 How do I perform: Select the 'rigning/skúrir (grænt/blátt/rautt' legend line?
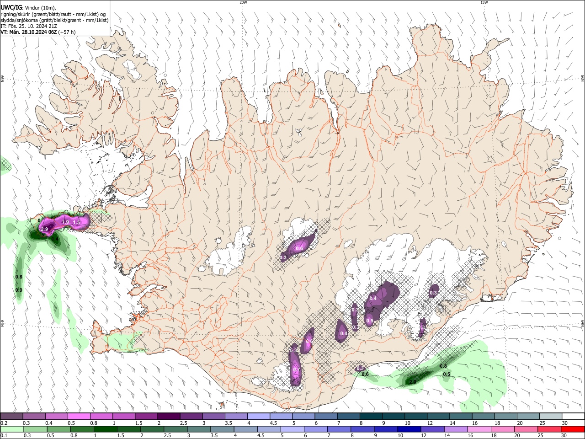[53, 14]
